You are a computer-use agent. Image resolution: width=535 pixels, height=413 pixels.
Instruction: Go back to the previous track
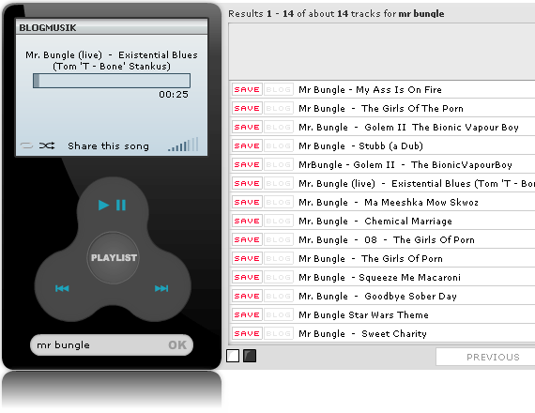click(x=62, y=289)
